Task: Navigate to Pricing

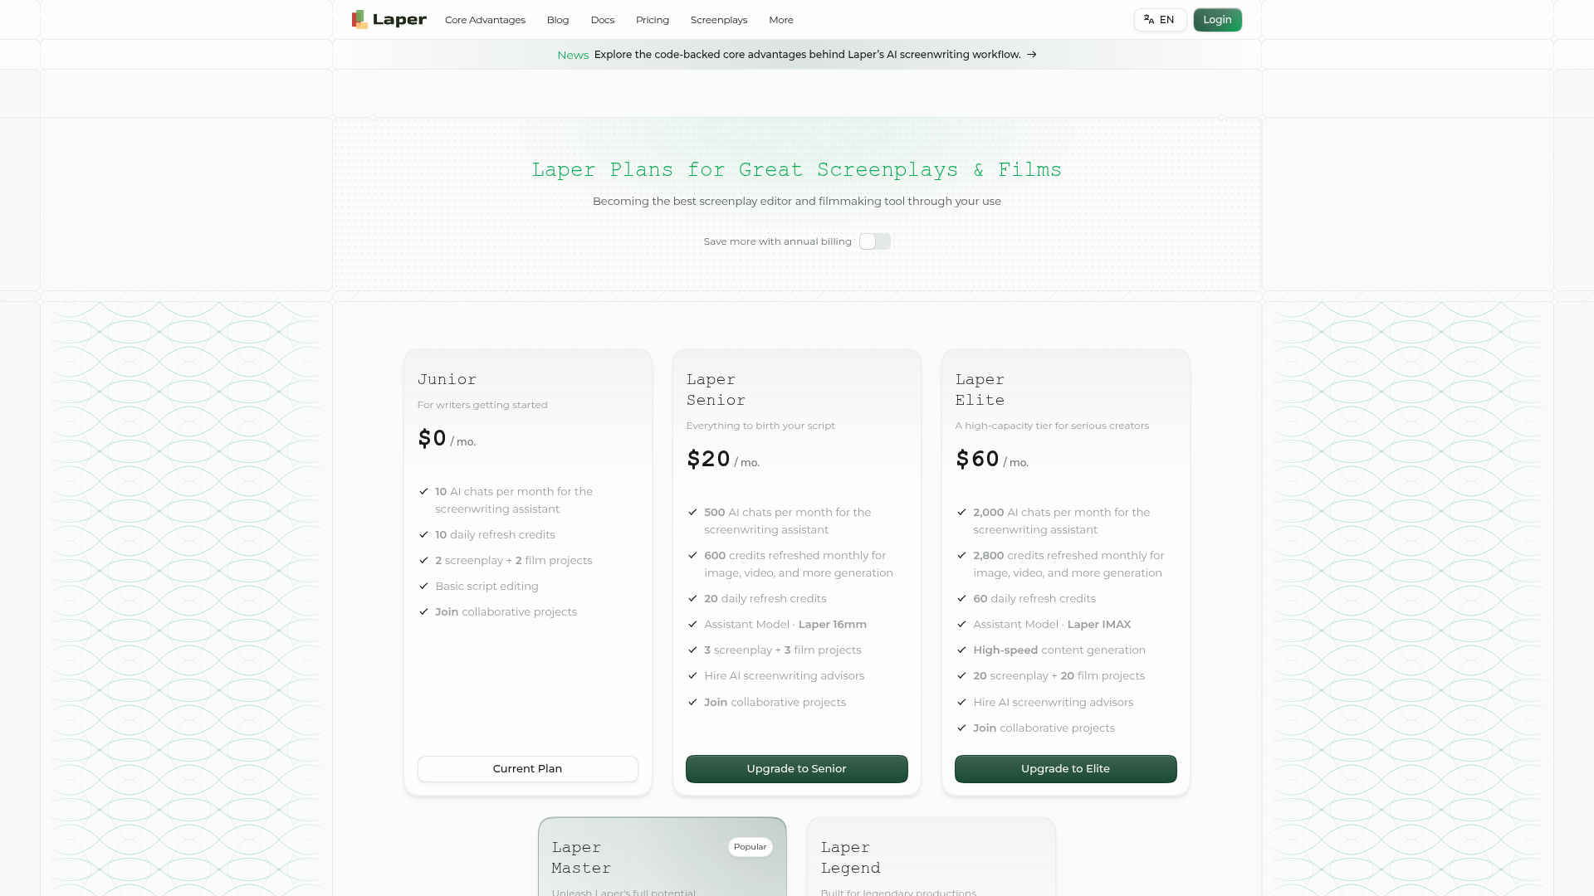Action: pyautogui.click(x=653, y=20)
